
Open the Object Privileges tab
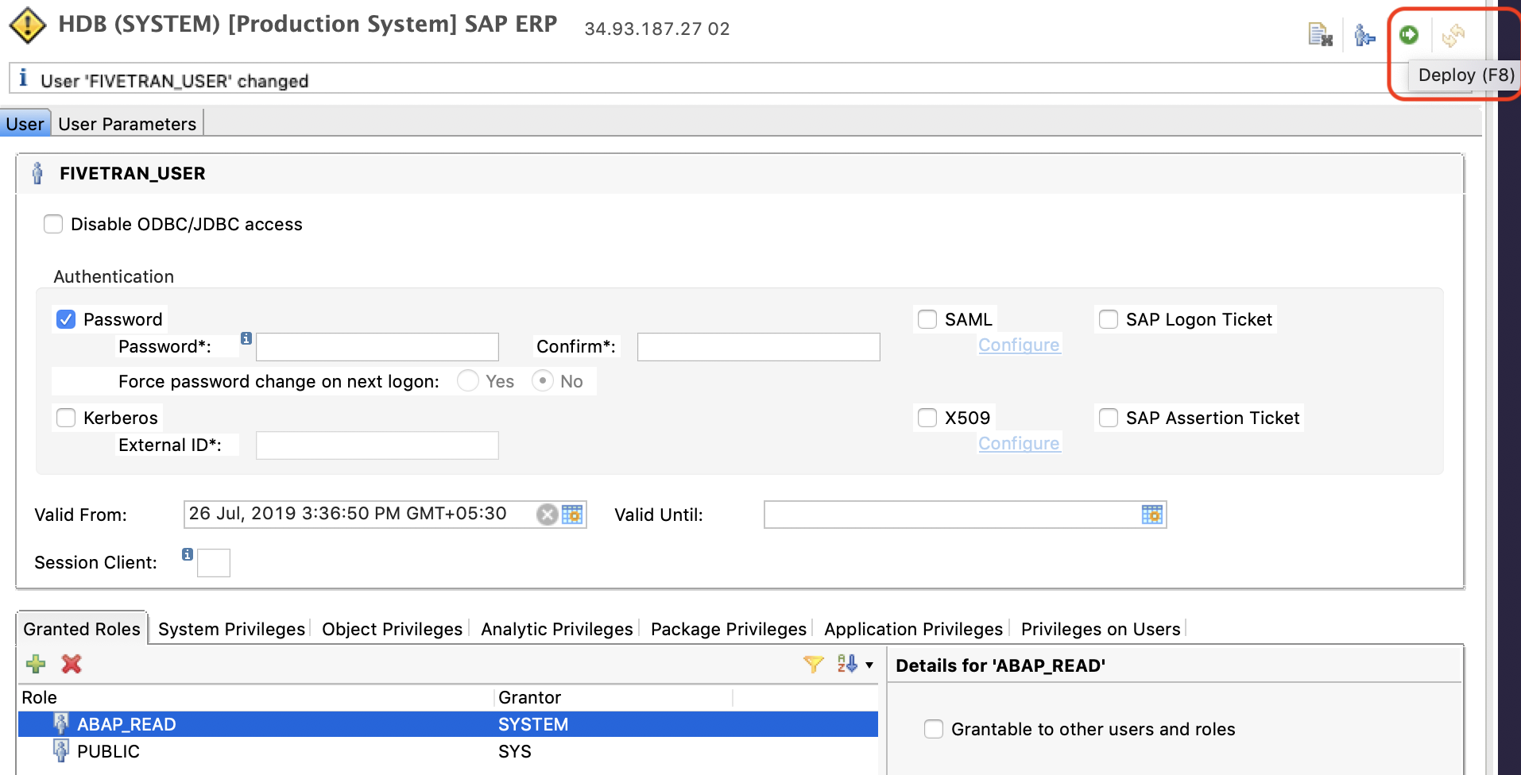click(x=392, y=629)
